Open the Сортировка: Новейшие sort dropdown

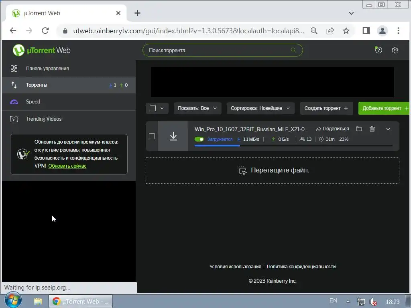pyautogui.click(x=260, y=108)
